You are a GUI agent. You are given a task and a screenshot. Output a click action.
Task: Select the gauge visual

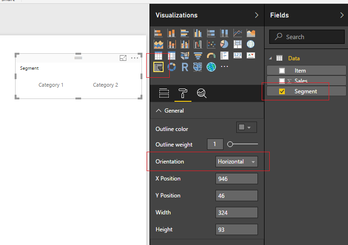point(211,56)
